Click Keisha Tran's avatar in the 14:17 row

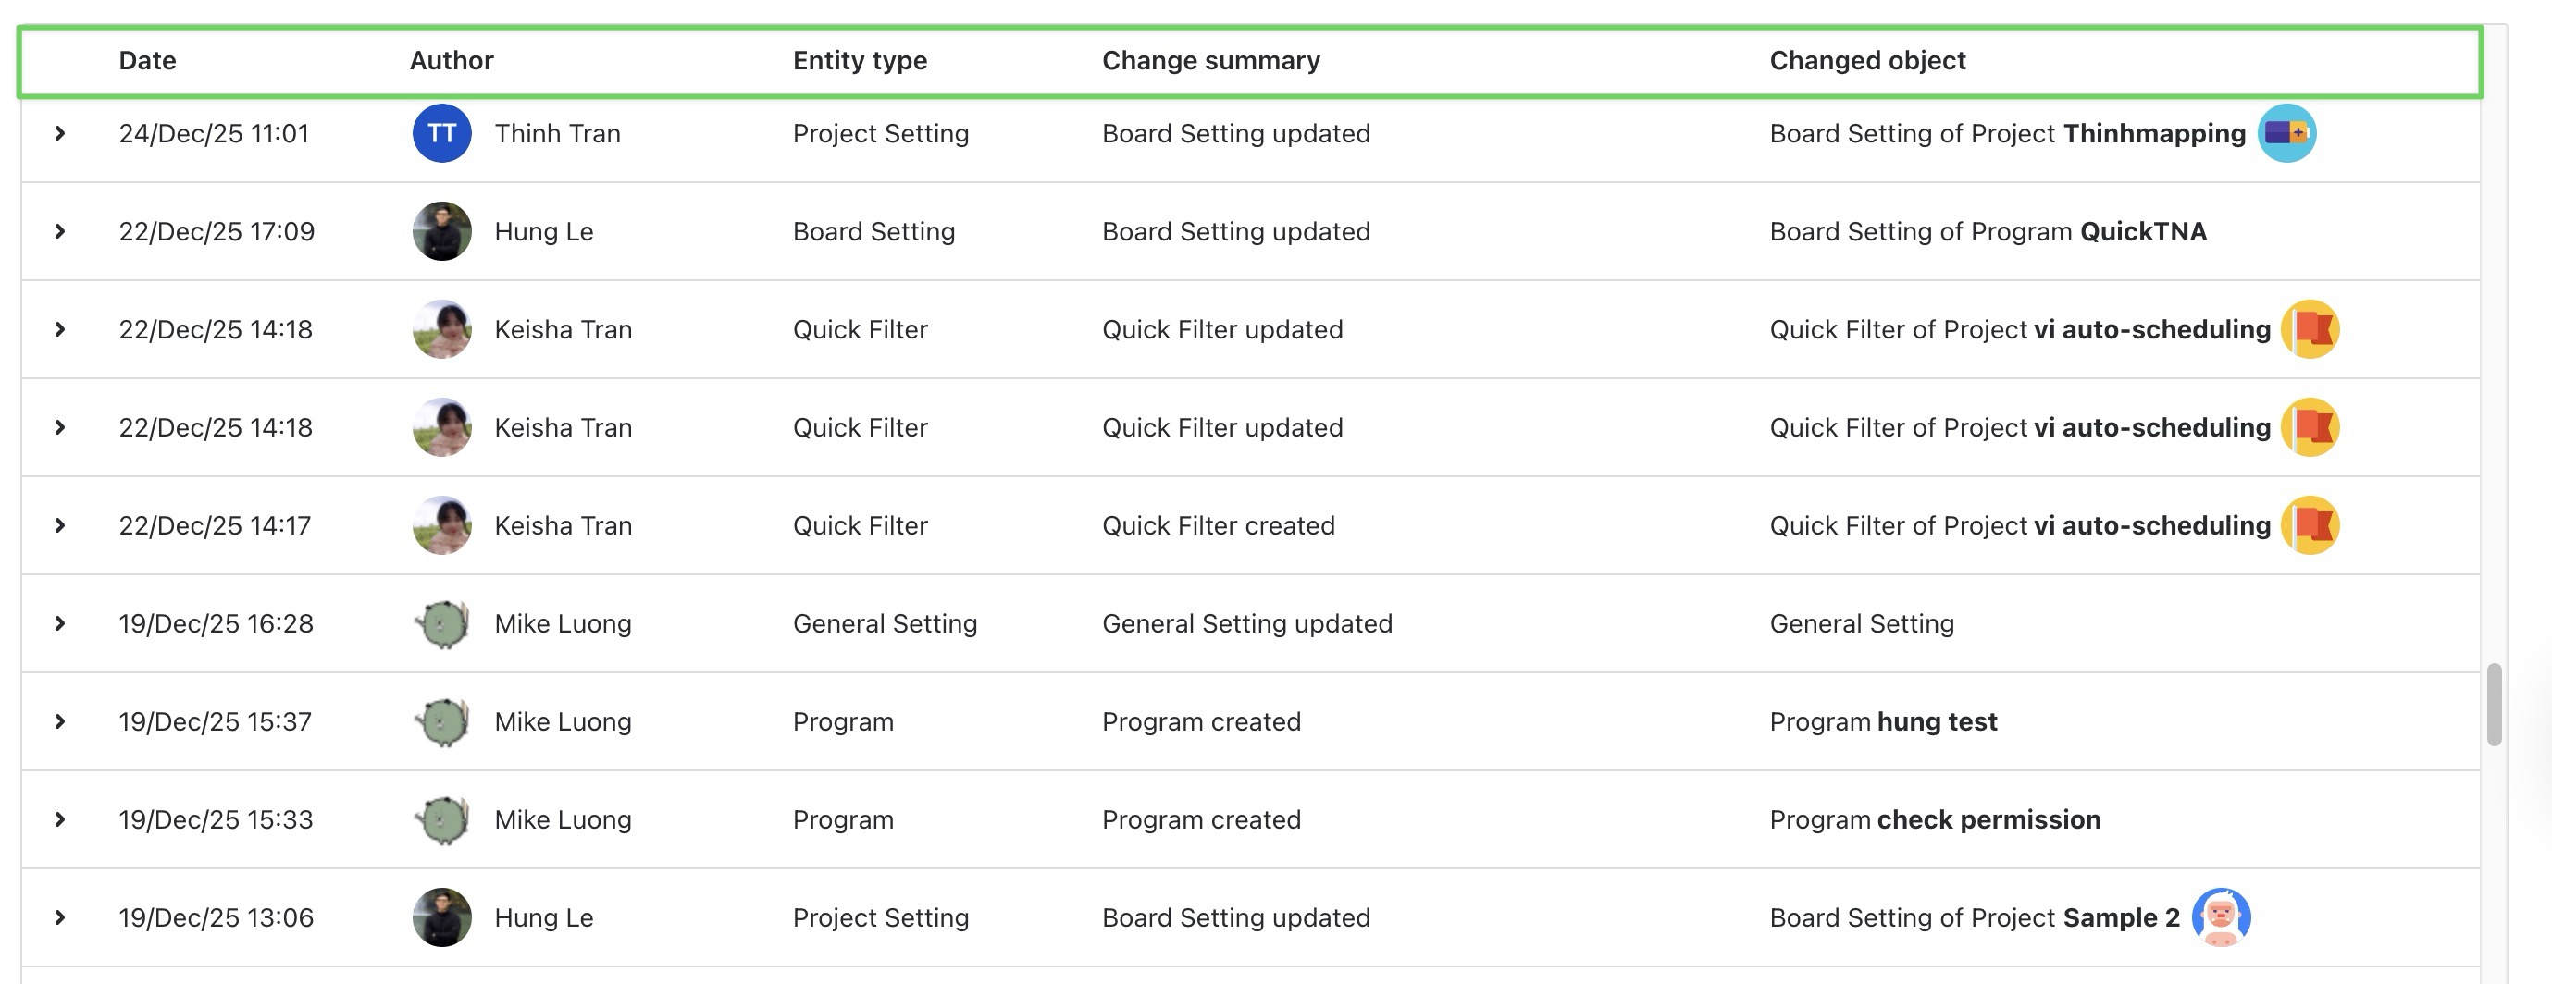[x=442, y=524]
